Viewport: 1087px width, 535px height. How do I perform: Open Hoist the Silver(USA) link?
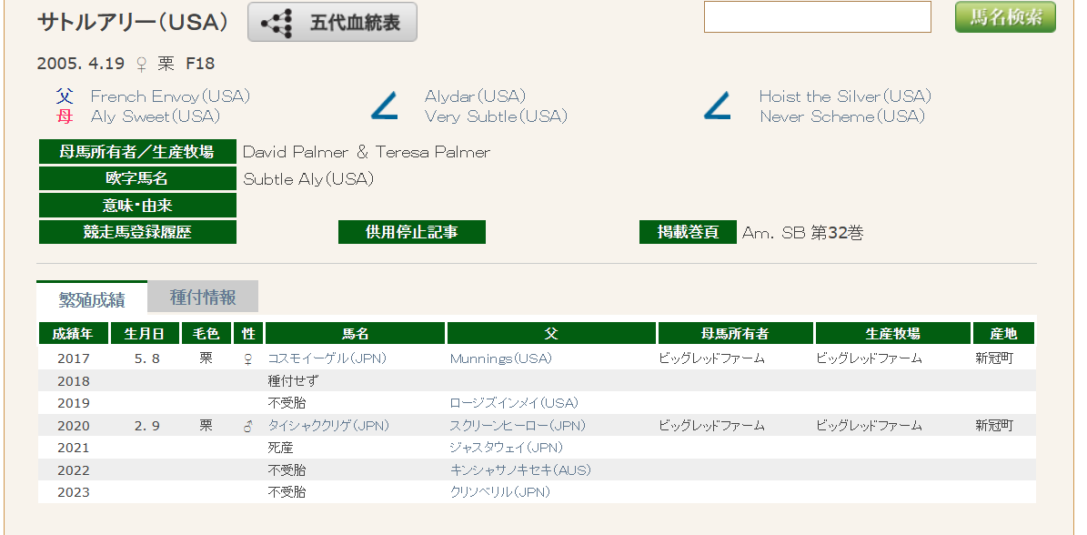[845, 96]
